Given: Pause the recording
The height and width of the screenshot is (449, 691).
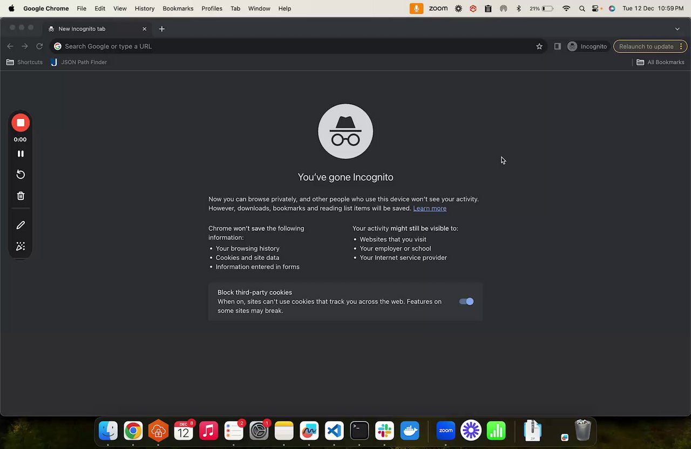Looking at the screenshot, I should coord(21,153).
